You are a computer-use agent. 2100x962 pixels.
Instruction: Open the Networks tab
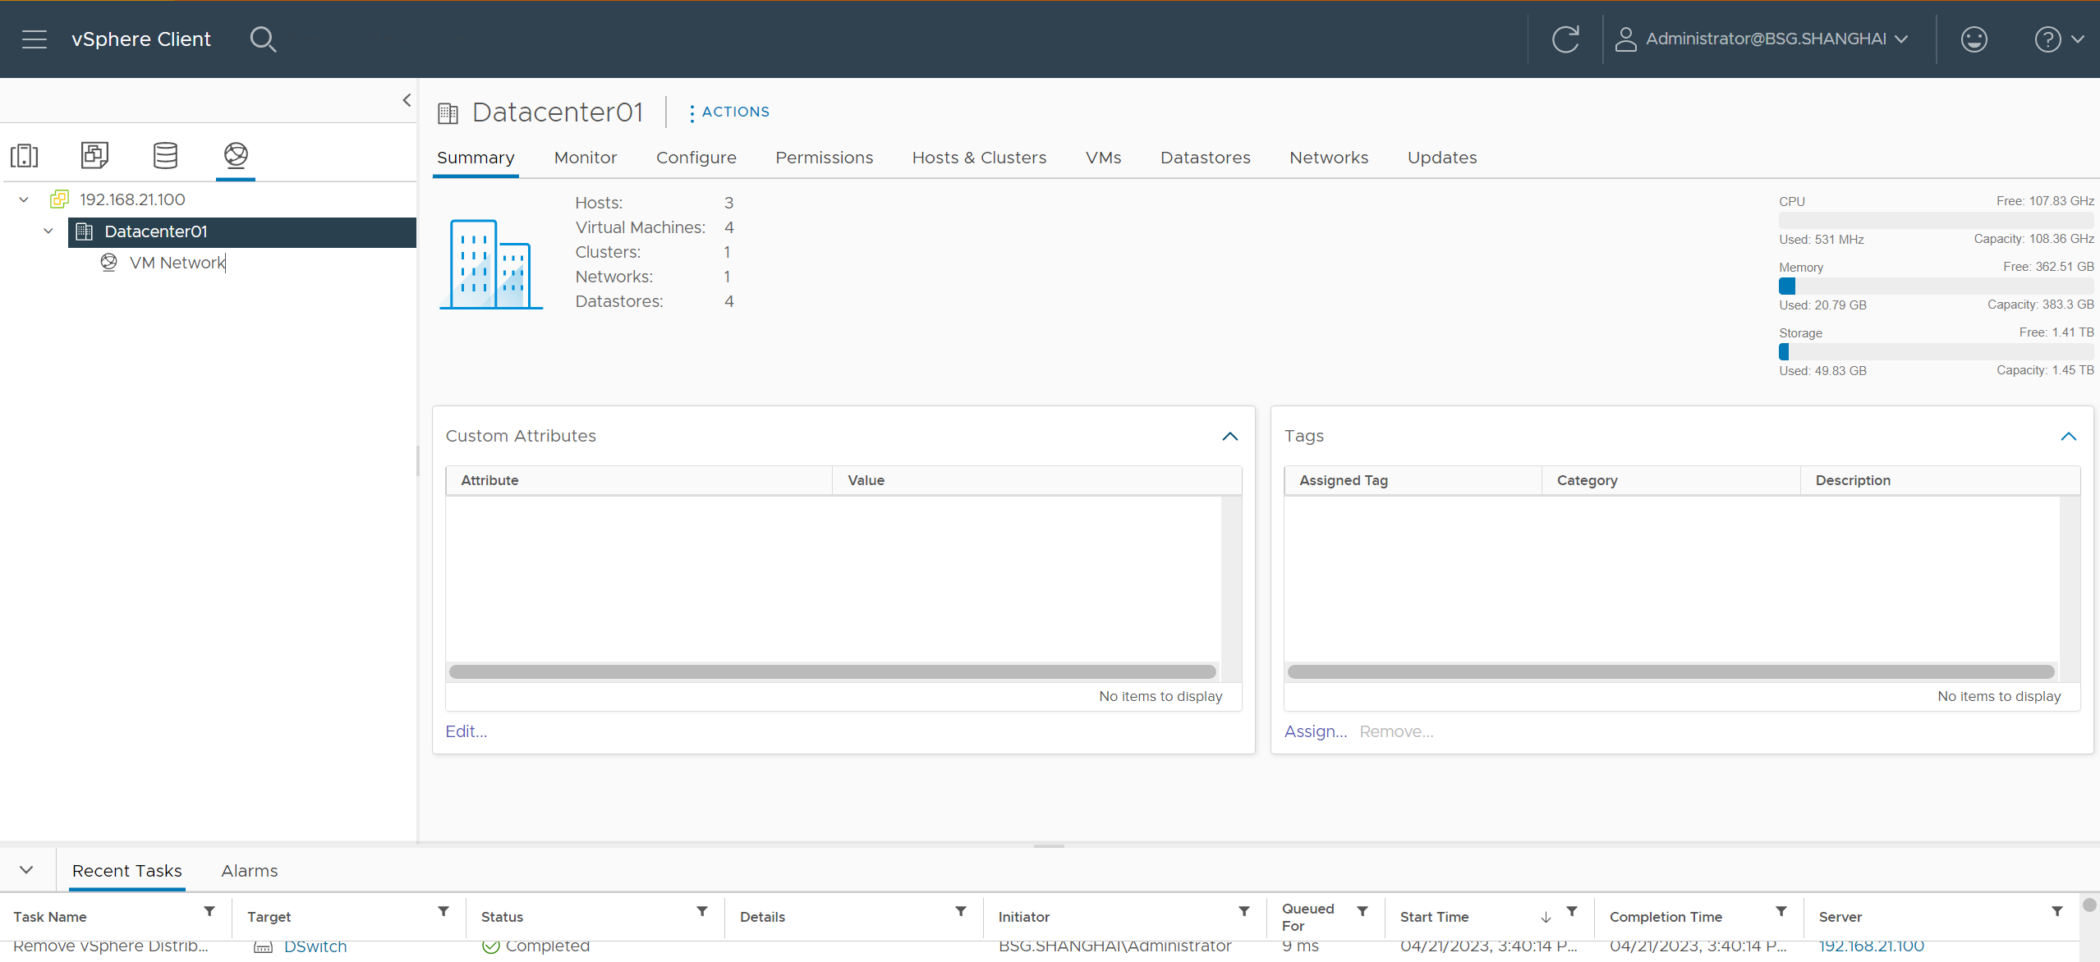1329,158
